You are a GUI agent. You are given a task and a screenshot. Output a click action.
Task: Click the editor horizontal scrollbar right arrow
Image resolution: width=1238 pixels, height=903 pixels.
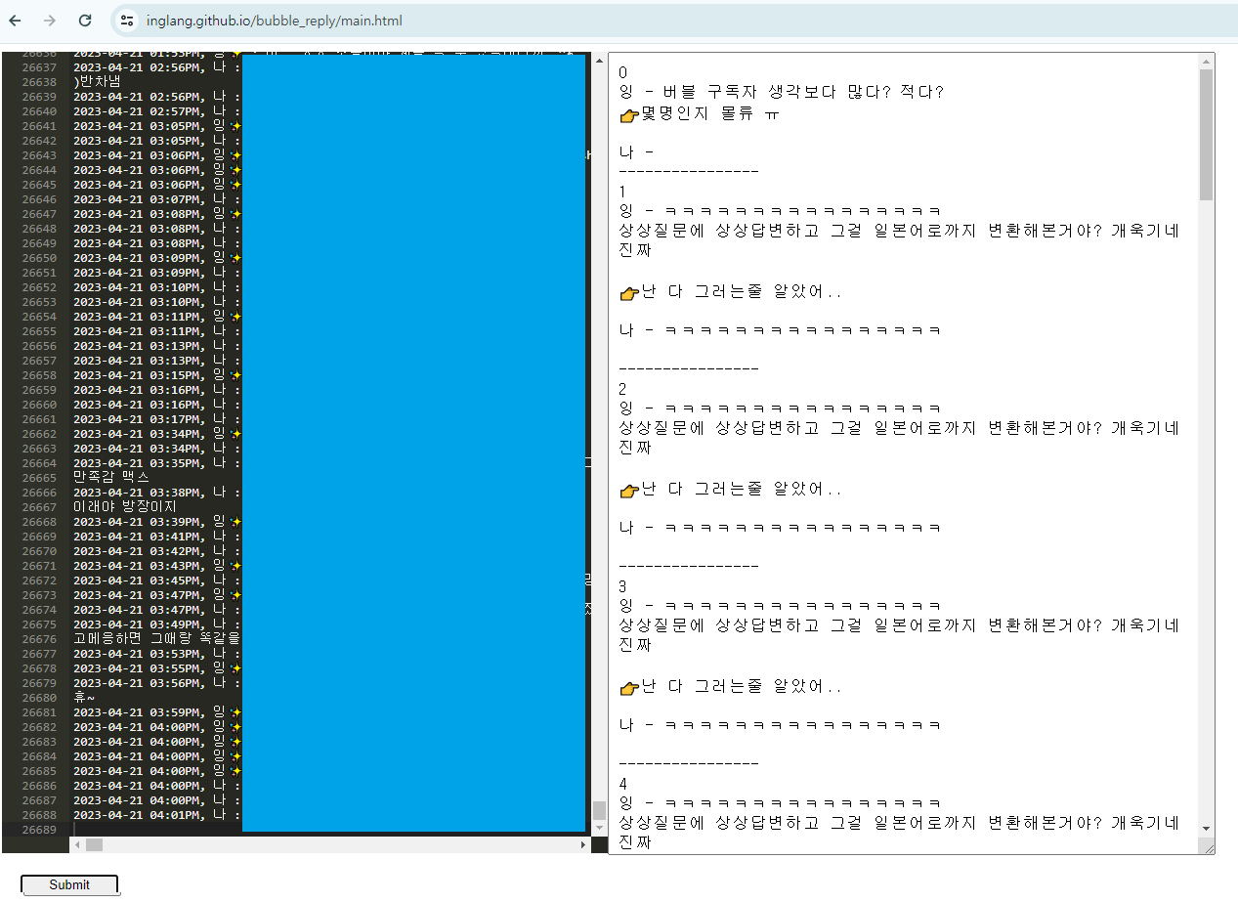point(584,844)
